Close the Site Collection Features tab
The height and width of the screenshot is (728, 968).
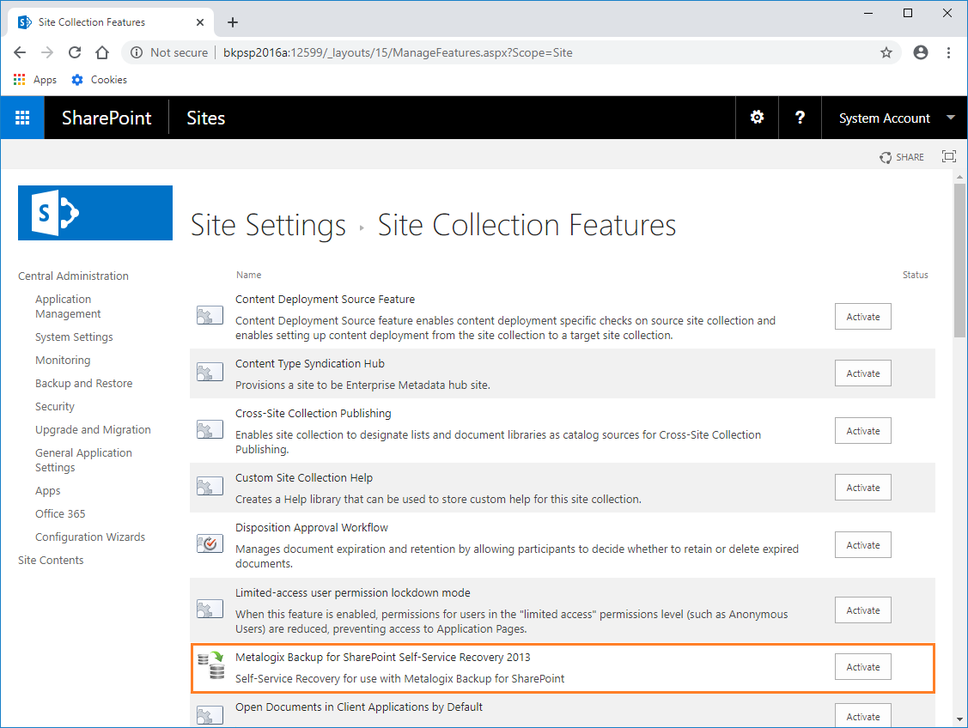tap(200, 22)
